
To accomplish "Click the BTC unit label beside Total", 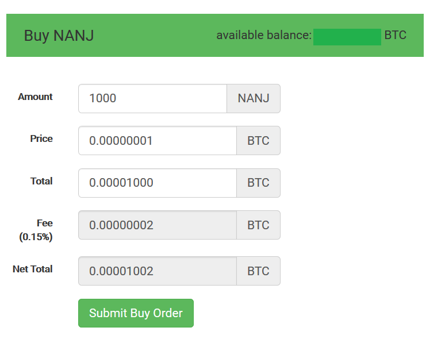I will (x=258, y=183).
